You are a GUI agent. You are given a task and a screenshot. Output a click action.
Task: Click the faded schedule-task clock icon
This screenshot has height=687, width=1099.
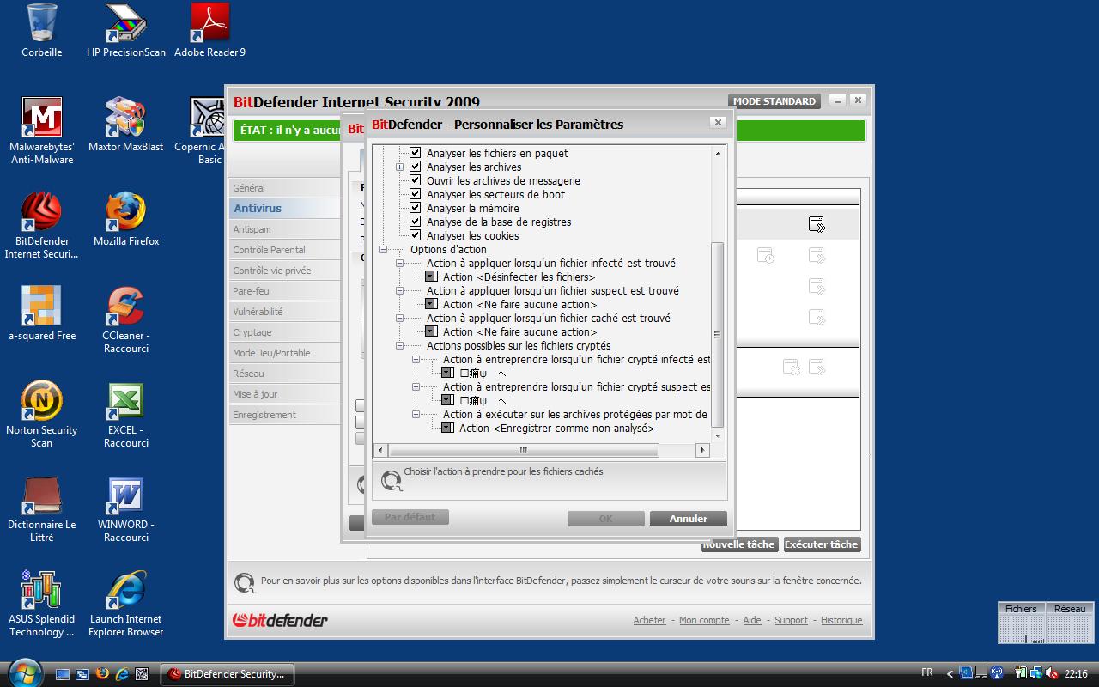coord(765,255)
